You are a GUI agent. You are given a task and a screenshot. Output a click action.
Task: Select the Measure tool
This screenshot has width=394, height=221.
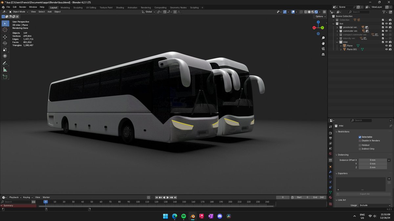5,69
